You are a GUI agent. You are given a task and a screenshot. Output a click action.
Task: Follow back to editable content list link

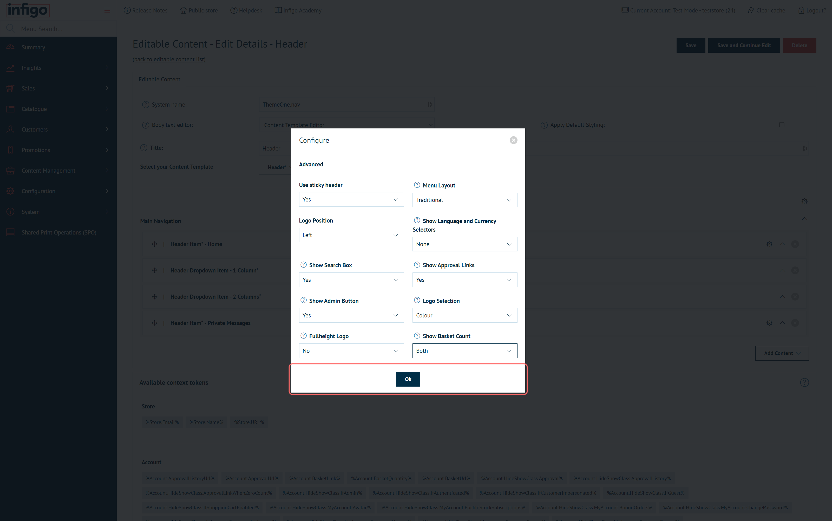[169, 59]
